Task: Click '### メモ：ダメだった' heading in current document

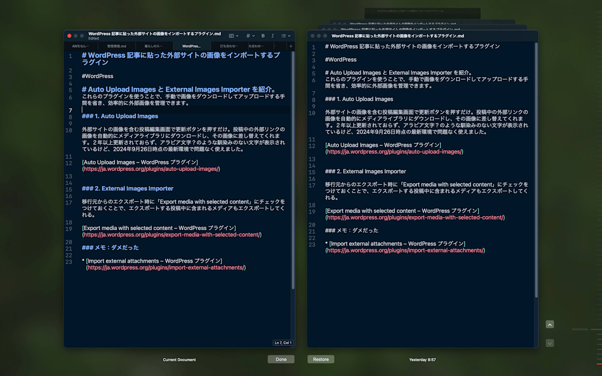Action: [110, 248]
